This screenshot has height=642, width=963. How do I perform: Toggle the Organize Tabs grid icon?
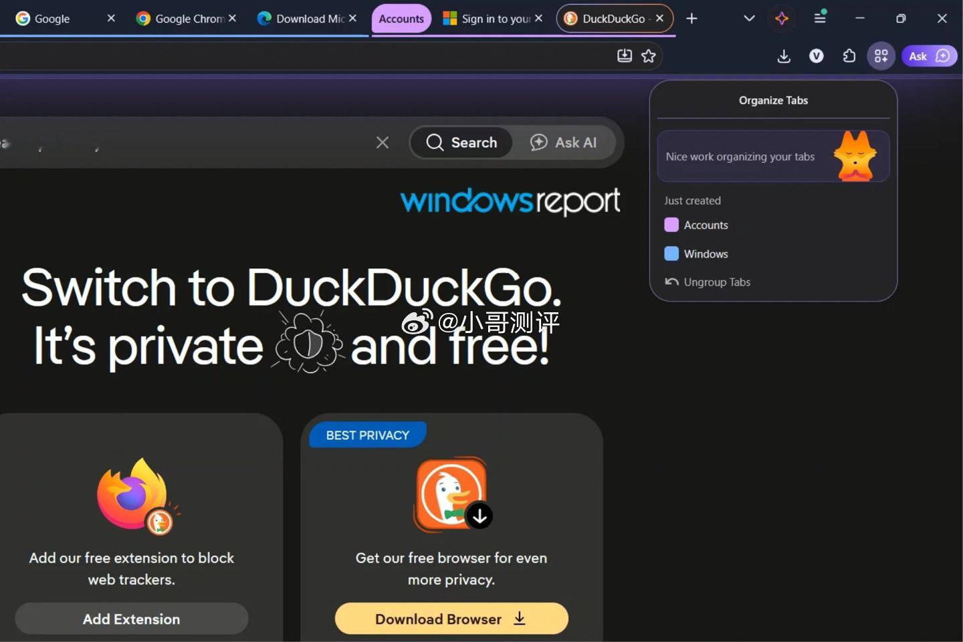[x=881, y=56]
